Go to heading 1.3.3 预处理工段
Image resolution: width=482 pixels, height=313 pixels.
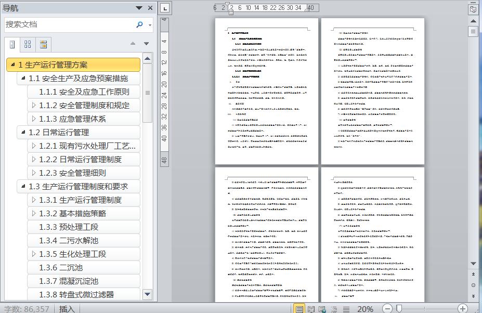[x=84, y=227]
